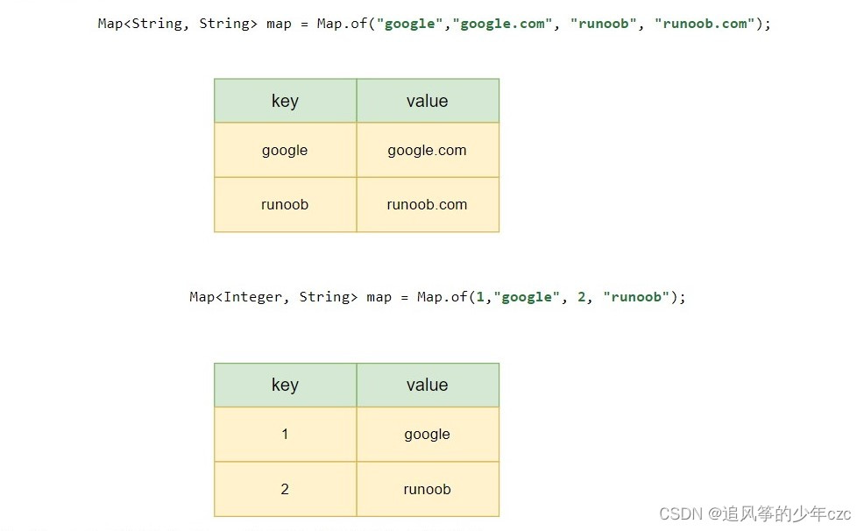Click the second table's key header

coord(286,385)
